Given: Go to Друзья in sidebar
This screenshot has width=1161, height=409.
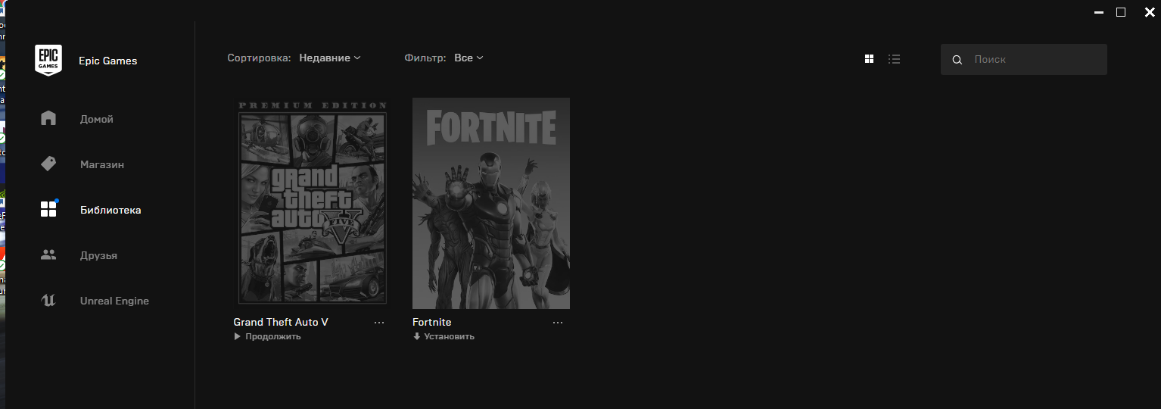Looking at the screenshot, I should point(98,255).
